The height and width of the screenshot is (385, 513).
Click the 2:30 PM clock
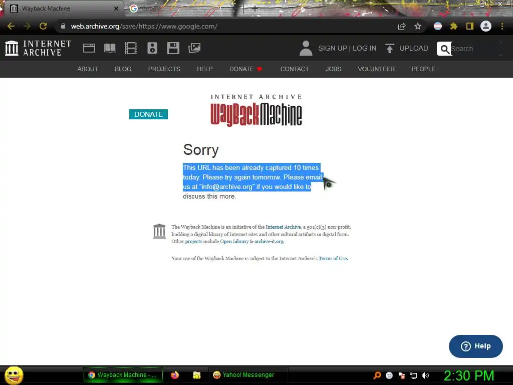coord(469,375)
